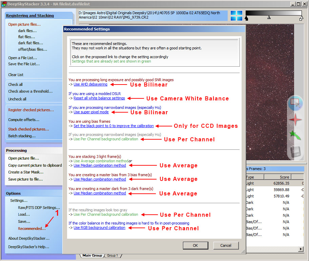Screen dimensions: 309x261
Task: Open DeepSkyStacker's Help
Action: [x=28, y=247]
